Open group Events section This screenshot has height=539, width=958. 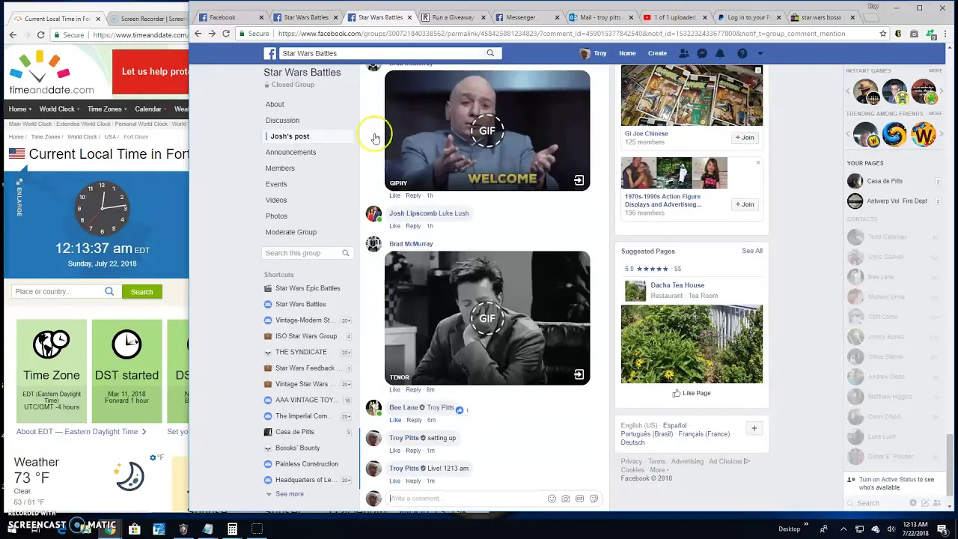click(276, 184)
